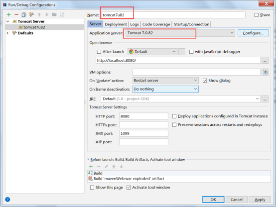Click the HTTP port field
The width and height of the screenshot is (276, 207).
[143, 116]
